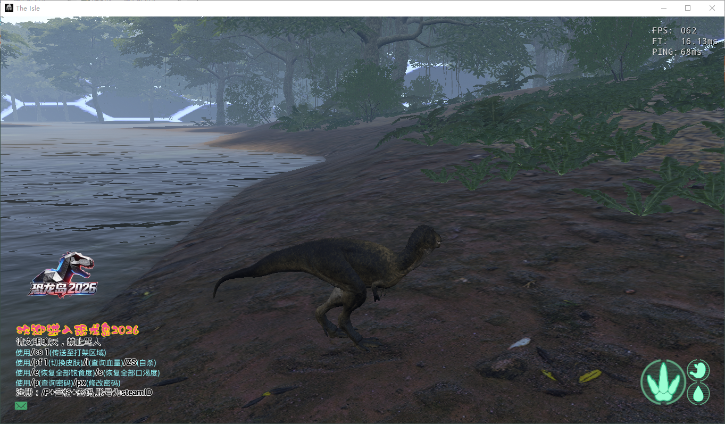Click the 'The Isle' window title text
The height and width of the screenshot is (424, 725).
(x=28, y=8)
